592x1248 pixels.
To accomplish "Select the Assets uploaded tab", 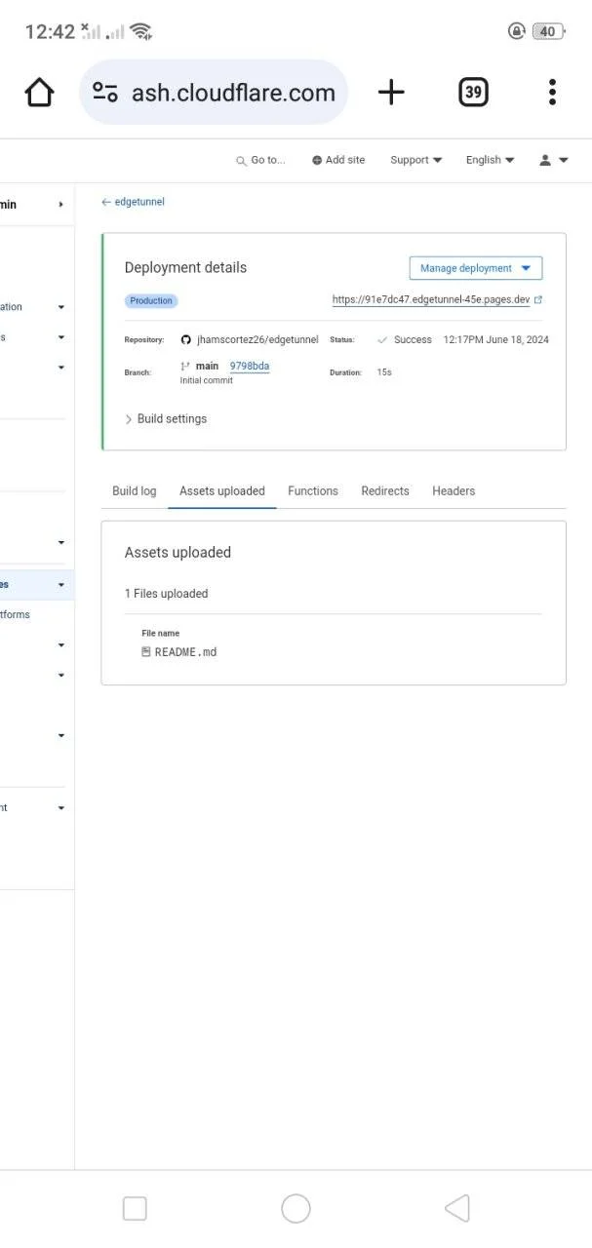I will click(222, 491).
